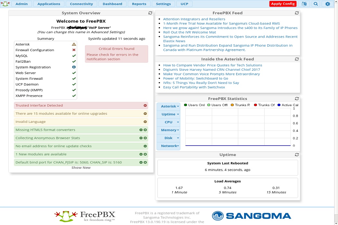The width and height of the screenshot is (338, 225).
Task: Toggle Users Online legend in statistics chart
Action: point(194,105)
